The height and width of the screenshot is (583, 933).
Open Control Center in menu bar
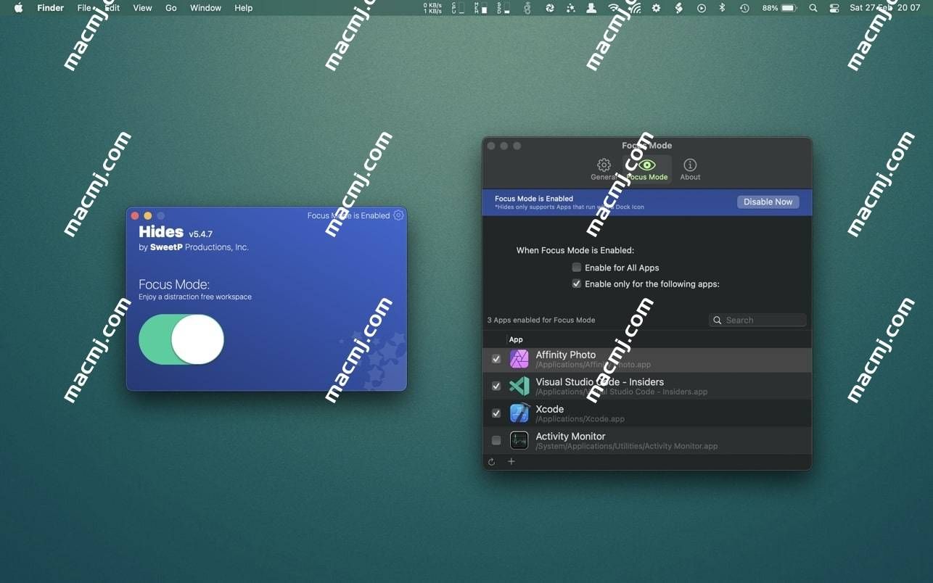pos(834,8)
